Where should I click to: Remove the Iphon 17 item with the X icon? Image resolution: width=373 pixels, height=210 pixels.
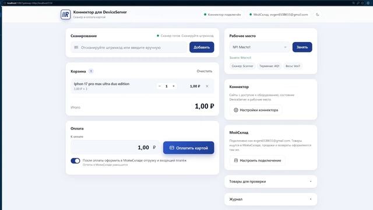coord(207,86)
